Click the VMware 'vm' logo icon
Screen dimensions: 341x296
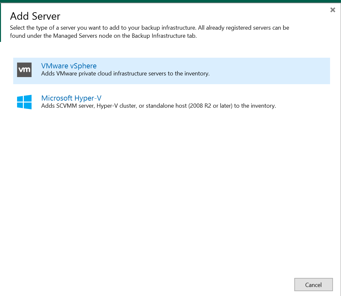click(x=24, y=70)
